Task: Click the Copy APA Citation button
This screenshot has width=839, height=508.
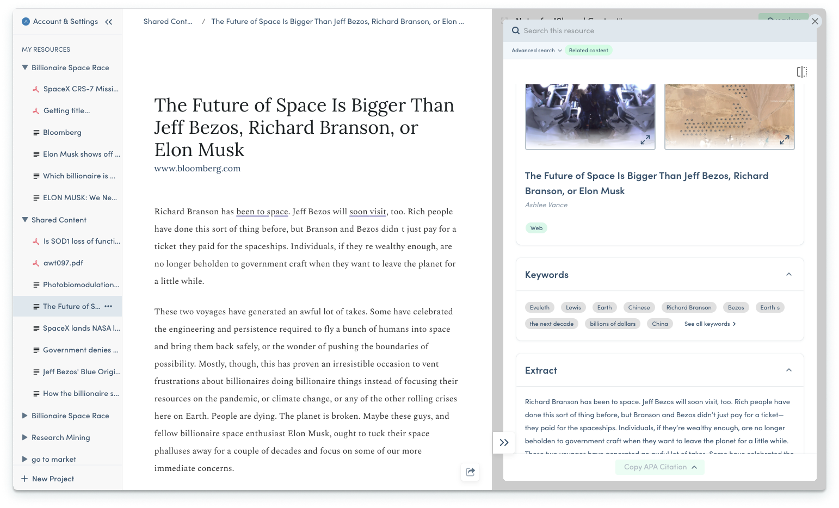Action: tap(659, 467)
